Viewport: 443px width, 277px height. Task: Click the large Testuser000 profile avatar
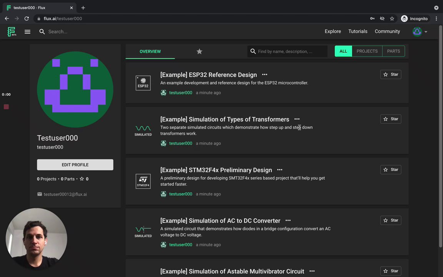click(75, 89)
